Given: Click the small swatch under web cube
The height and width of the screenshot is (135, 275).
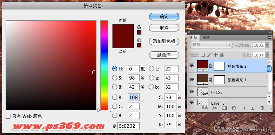Looking at the screenshot, I should (139, 45).
